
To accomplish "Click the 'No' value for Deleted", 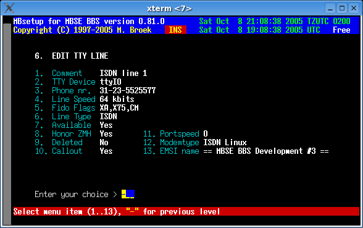I will point(104,143).
